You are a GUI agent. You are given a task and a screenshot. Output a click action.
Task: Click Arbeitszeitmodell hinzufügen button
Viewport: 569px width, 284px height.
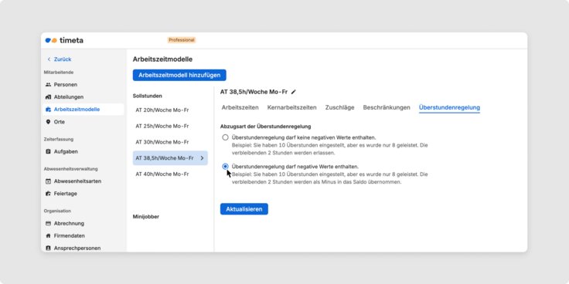(179, 76)
